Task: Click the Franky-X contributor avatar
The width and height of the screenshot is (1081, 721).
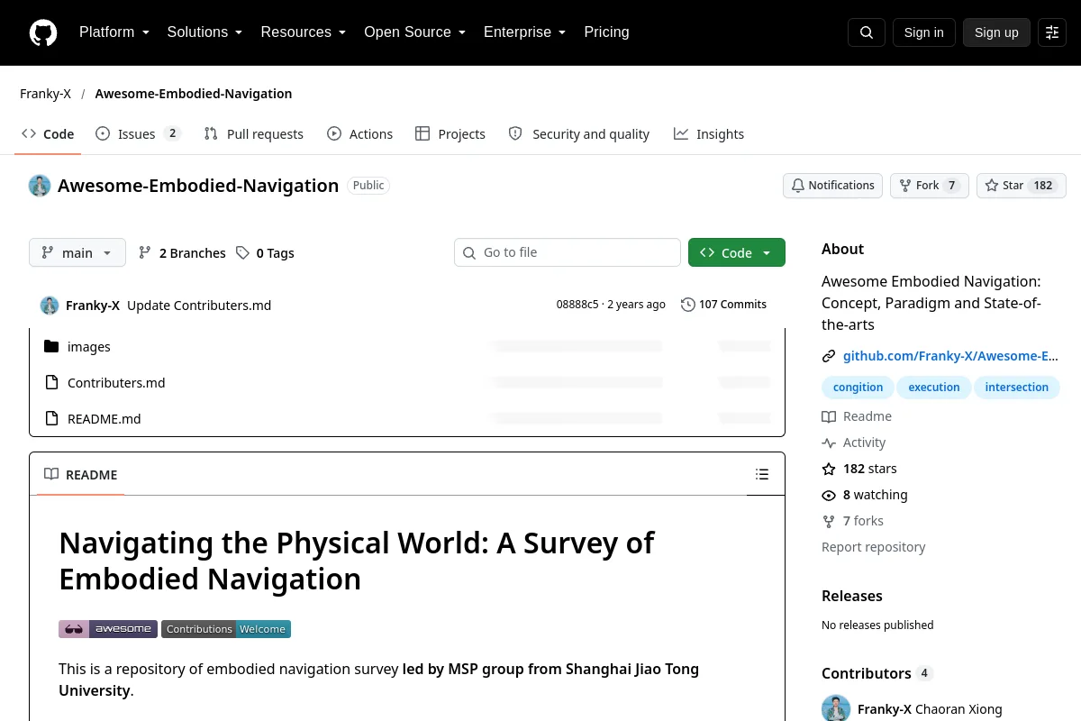Action: tap(836, 709)
